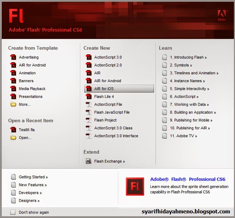Click the yellow folder icon beside More...

click(x=13, y=104)
